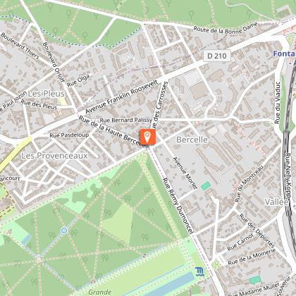Image resolution: width=296 pixels, height=296 pixels.
Task: Click the Rue de la Moinerie label
Action: (252, 257)
